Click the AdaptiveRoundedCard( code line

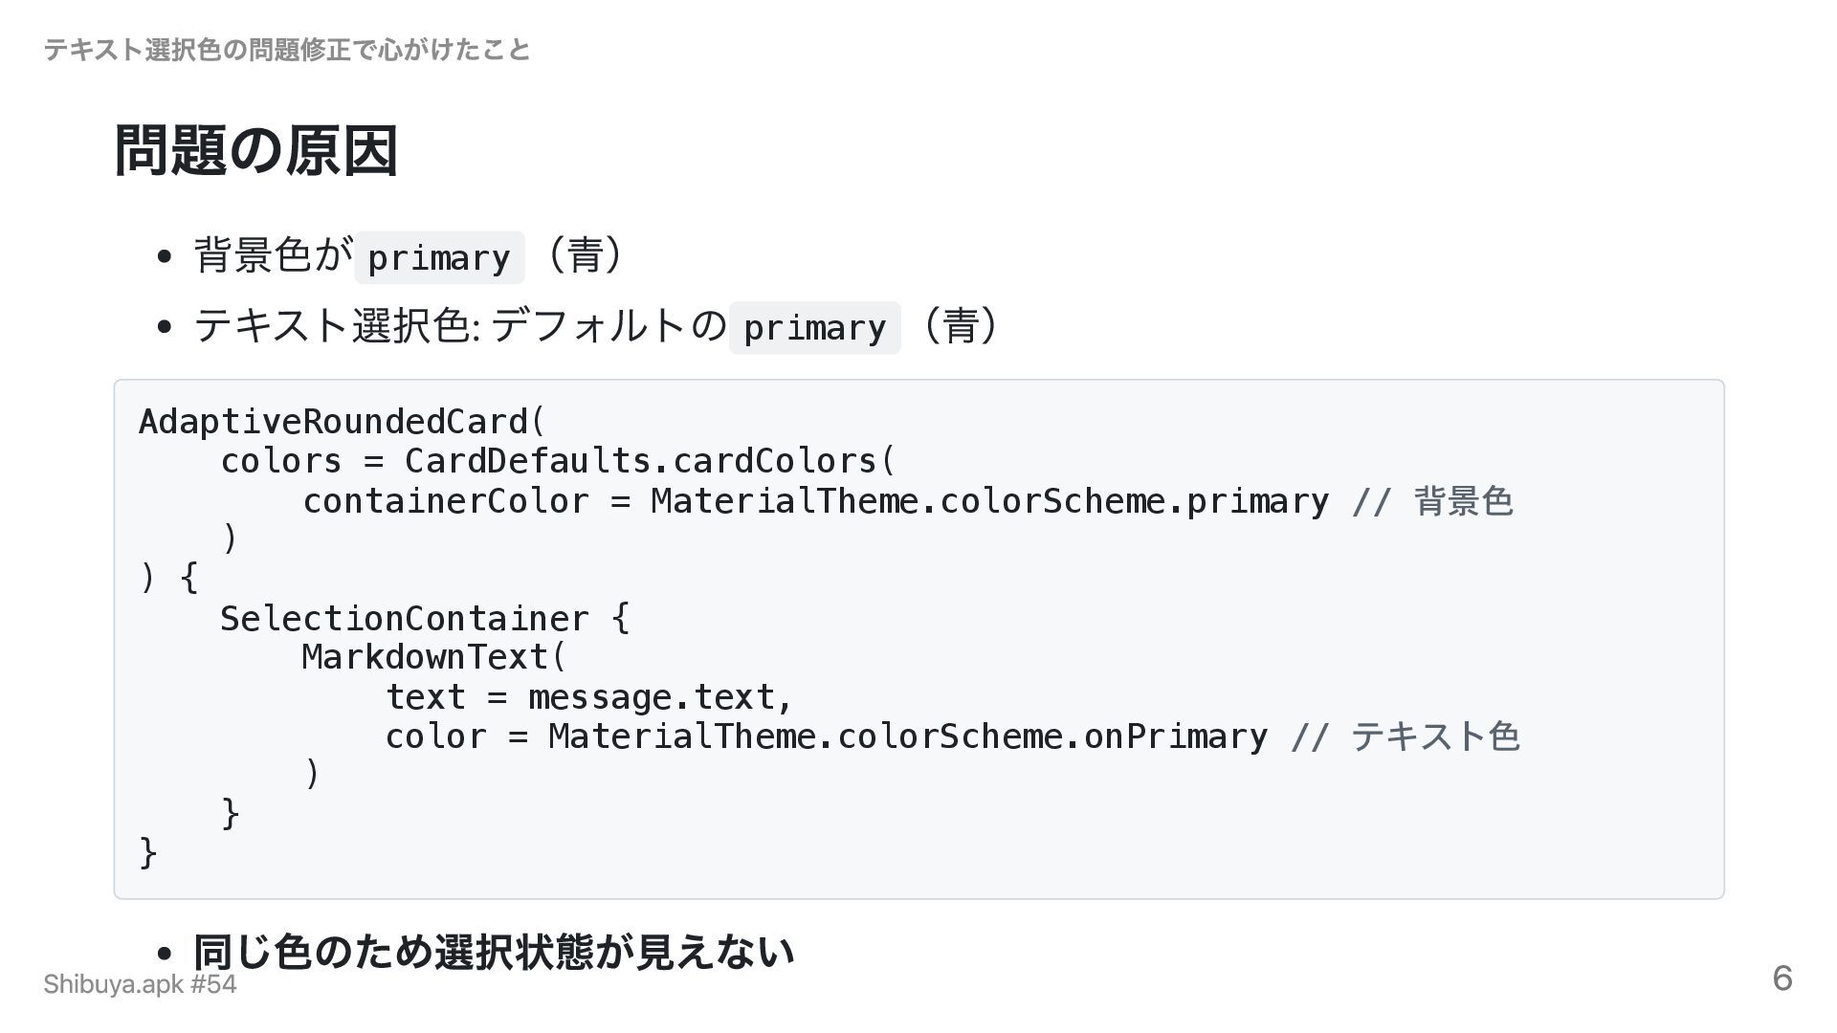(x=342, y=422)
